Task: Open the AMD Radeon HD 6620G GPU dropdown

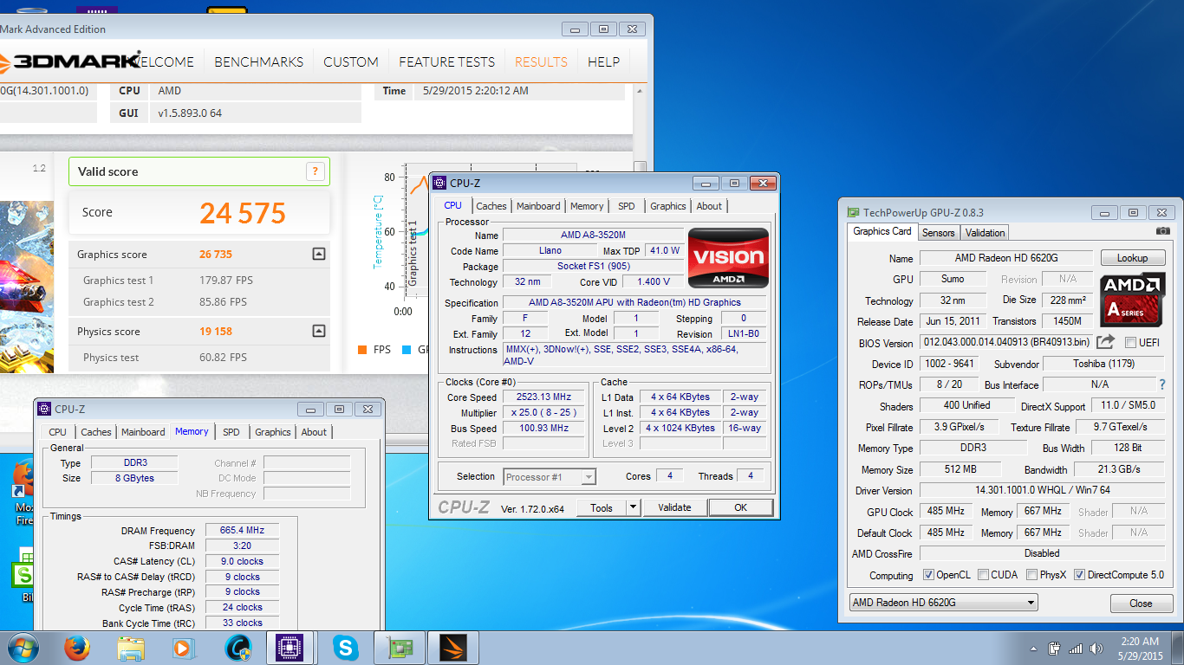Action: pos(943,603)
